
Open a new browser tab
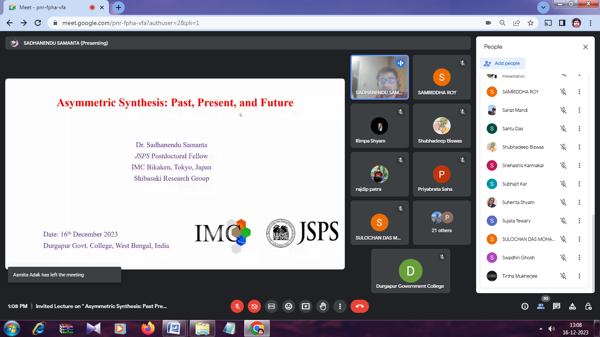click(119, 7)
